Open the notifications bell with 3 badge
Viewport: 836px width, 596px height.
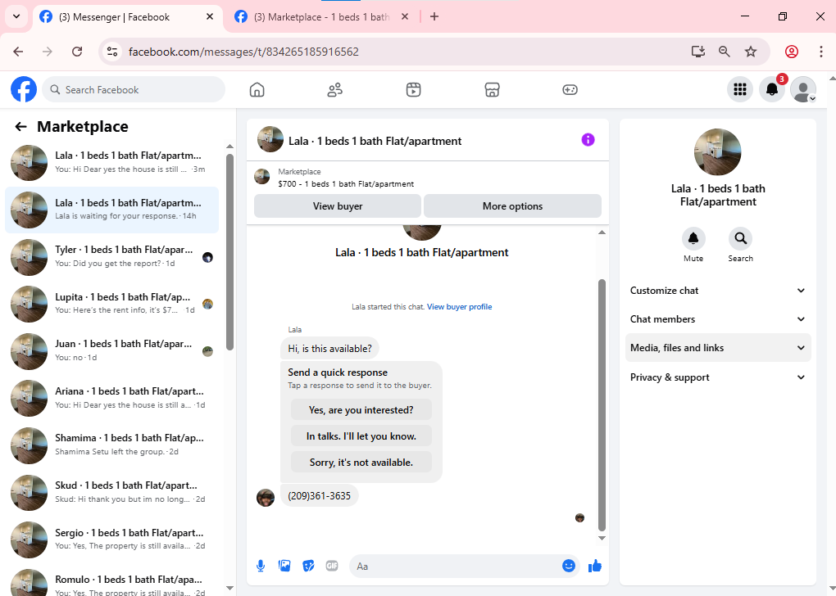(771, 89)
